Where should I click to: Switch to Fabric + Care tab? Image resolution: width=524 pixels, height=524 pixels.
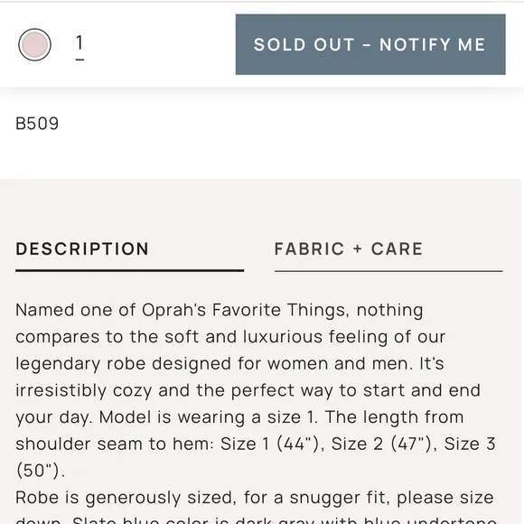(x=349, y=249)
